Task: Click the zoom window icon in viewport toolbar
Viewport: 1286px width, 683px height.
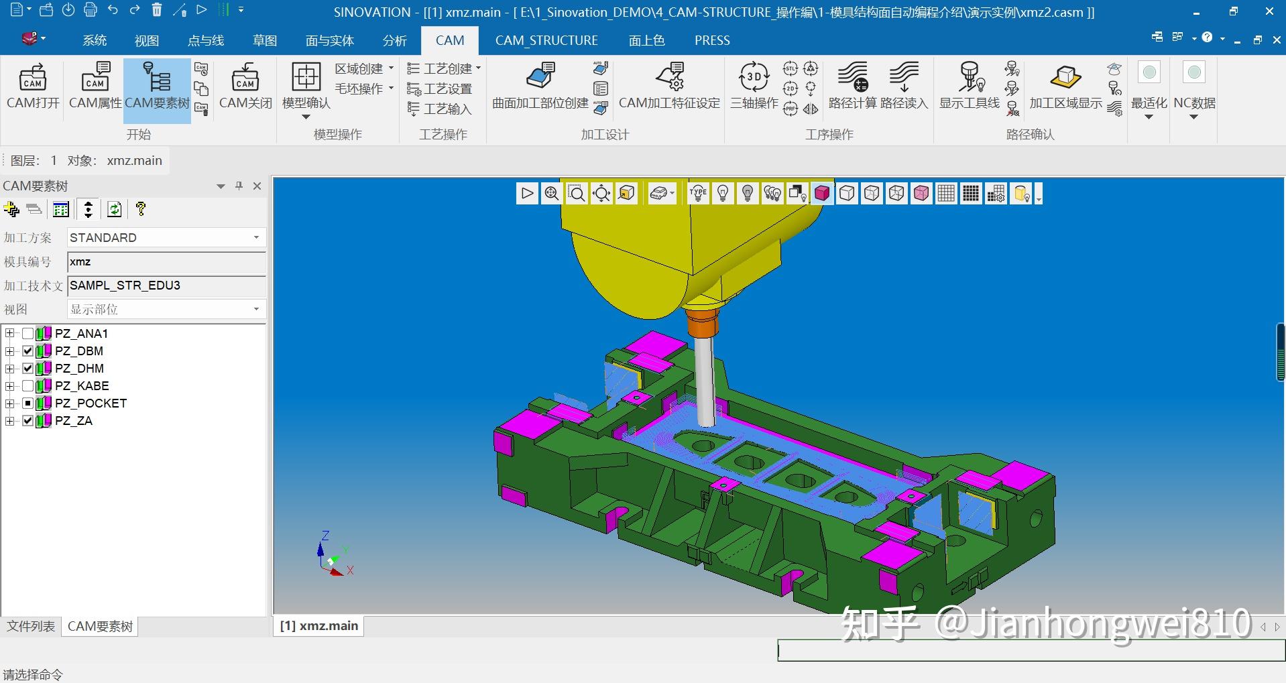Action: (x=577, y=194)
